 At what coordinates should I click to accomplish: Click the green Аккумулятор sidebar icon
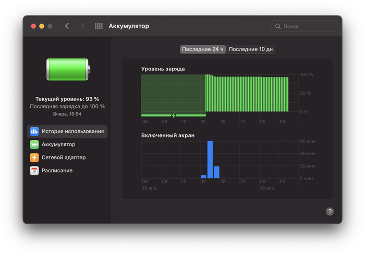coord(34,145)
